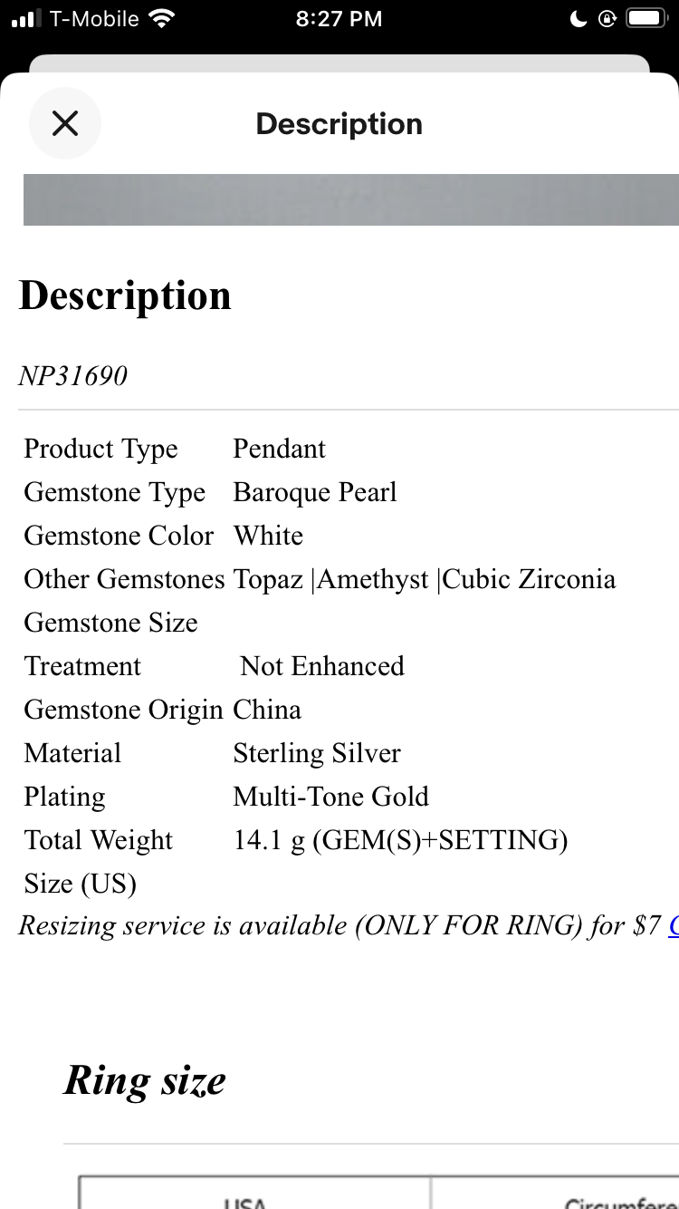The width and height of the screenshot is (679, 1209).
Task: Tap the collapsed page card behind the sheet
Action: (339, 63)
